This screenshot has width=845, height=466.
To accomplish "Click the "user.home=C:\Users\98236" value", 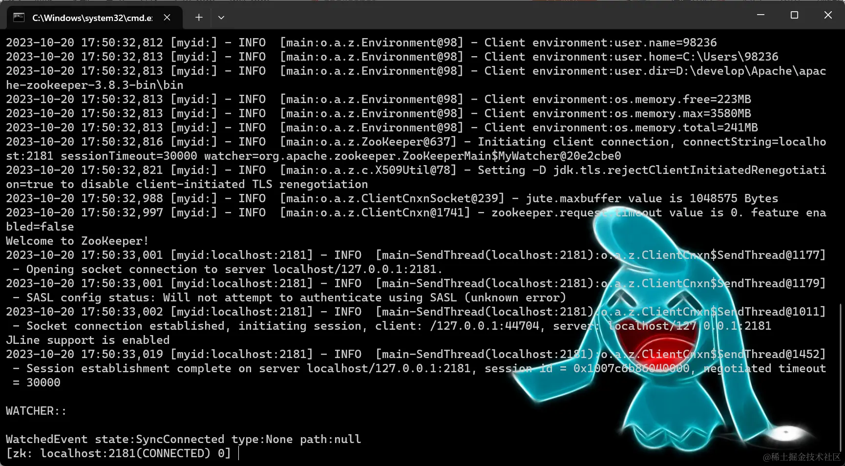I will 697,57.
